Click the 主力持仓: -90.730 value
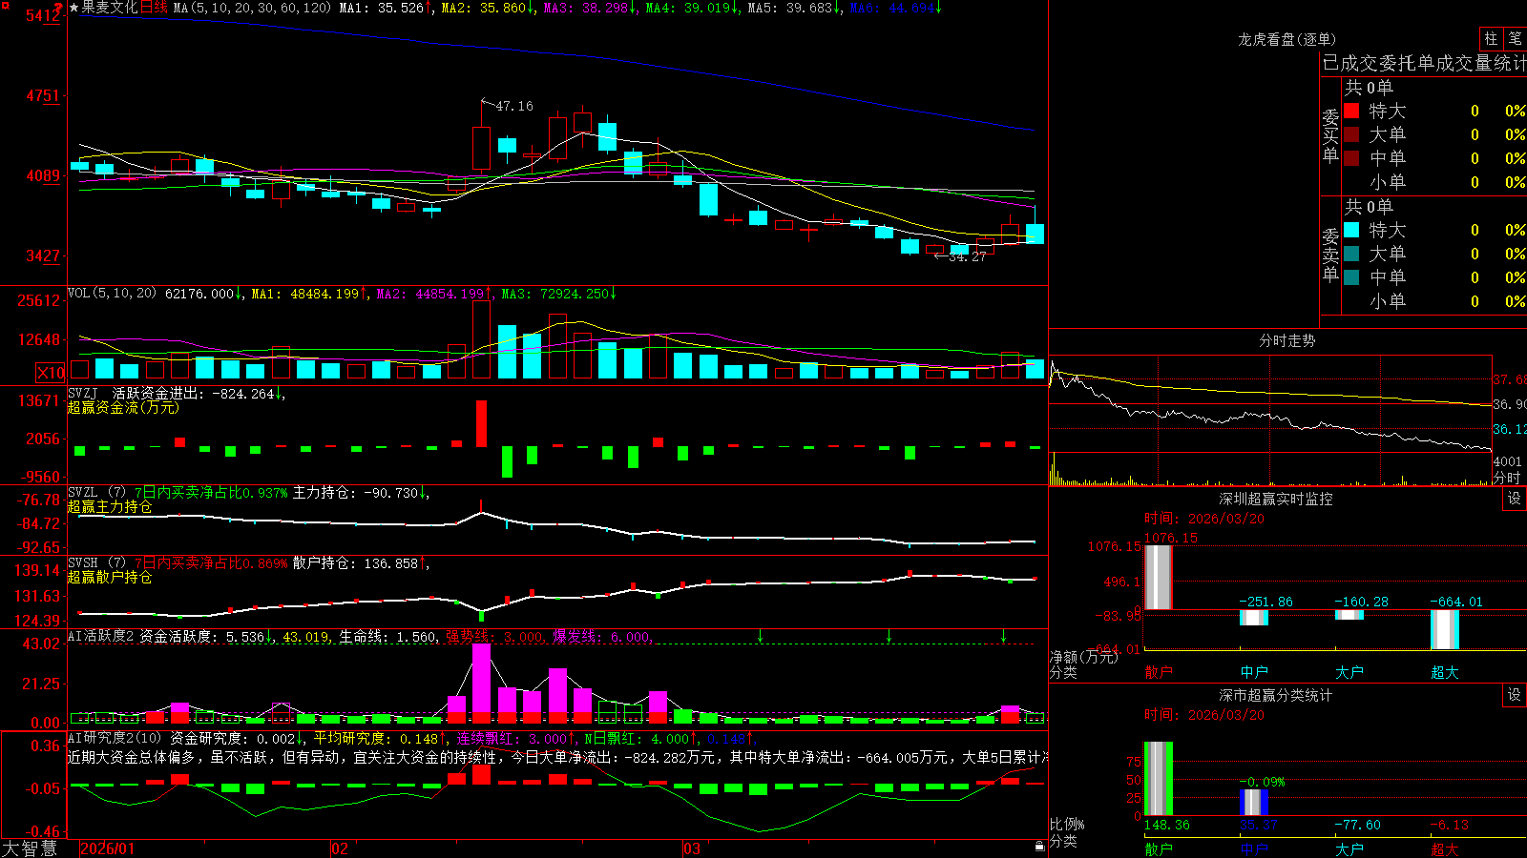Screen dimensions: 1527x858 click(355, 493)
